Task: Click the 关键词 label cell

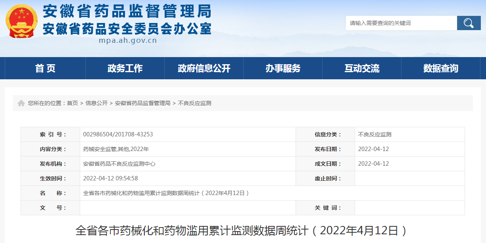Action: click(x=325, y=208)
